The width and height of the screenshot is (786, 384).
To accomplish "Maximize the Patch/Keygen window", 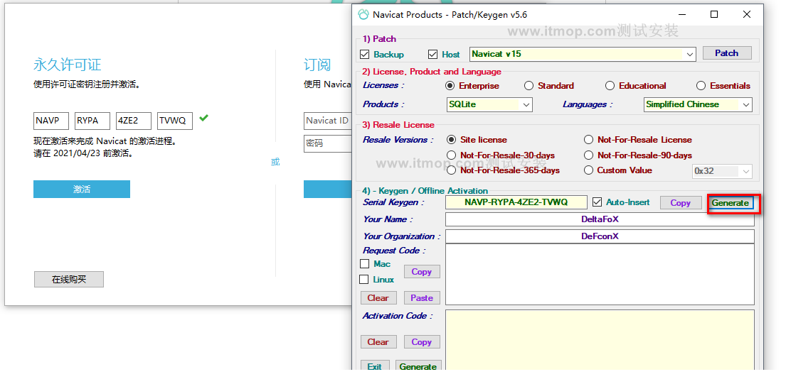I will (x=714, y=14).
